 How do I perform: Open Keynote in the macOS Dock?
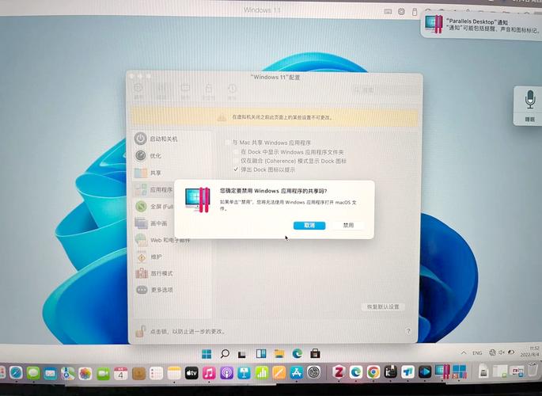(x=244, y=373)
